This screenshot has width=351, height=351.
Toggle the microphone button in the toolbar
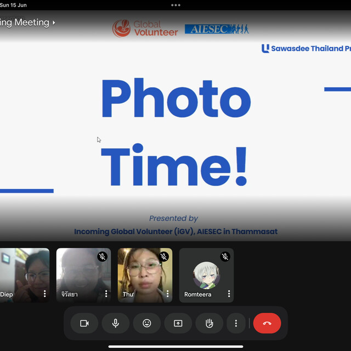116,324
